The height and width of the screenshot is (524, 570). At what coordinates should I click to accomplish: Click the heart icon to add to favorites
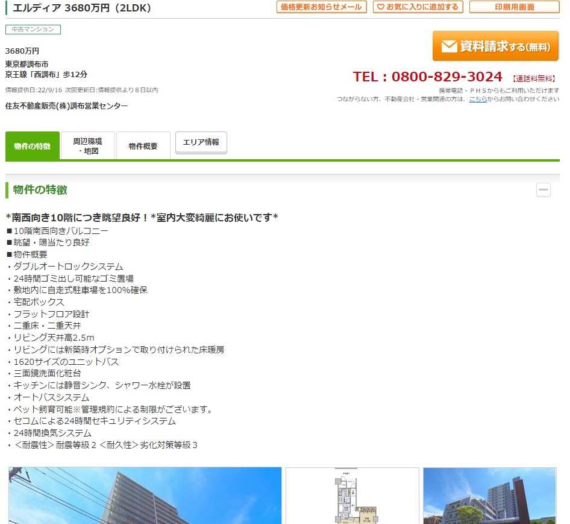point(381,7)
